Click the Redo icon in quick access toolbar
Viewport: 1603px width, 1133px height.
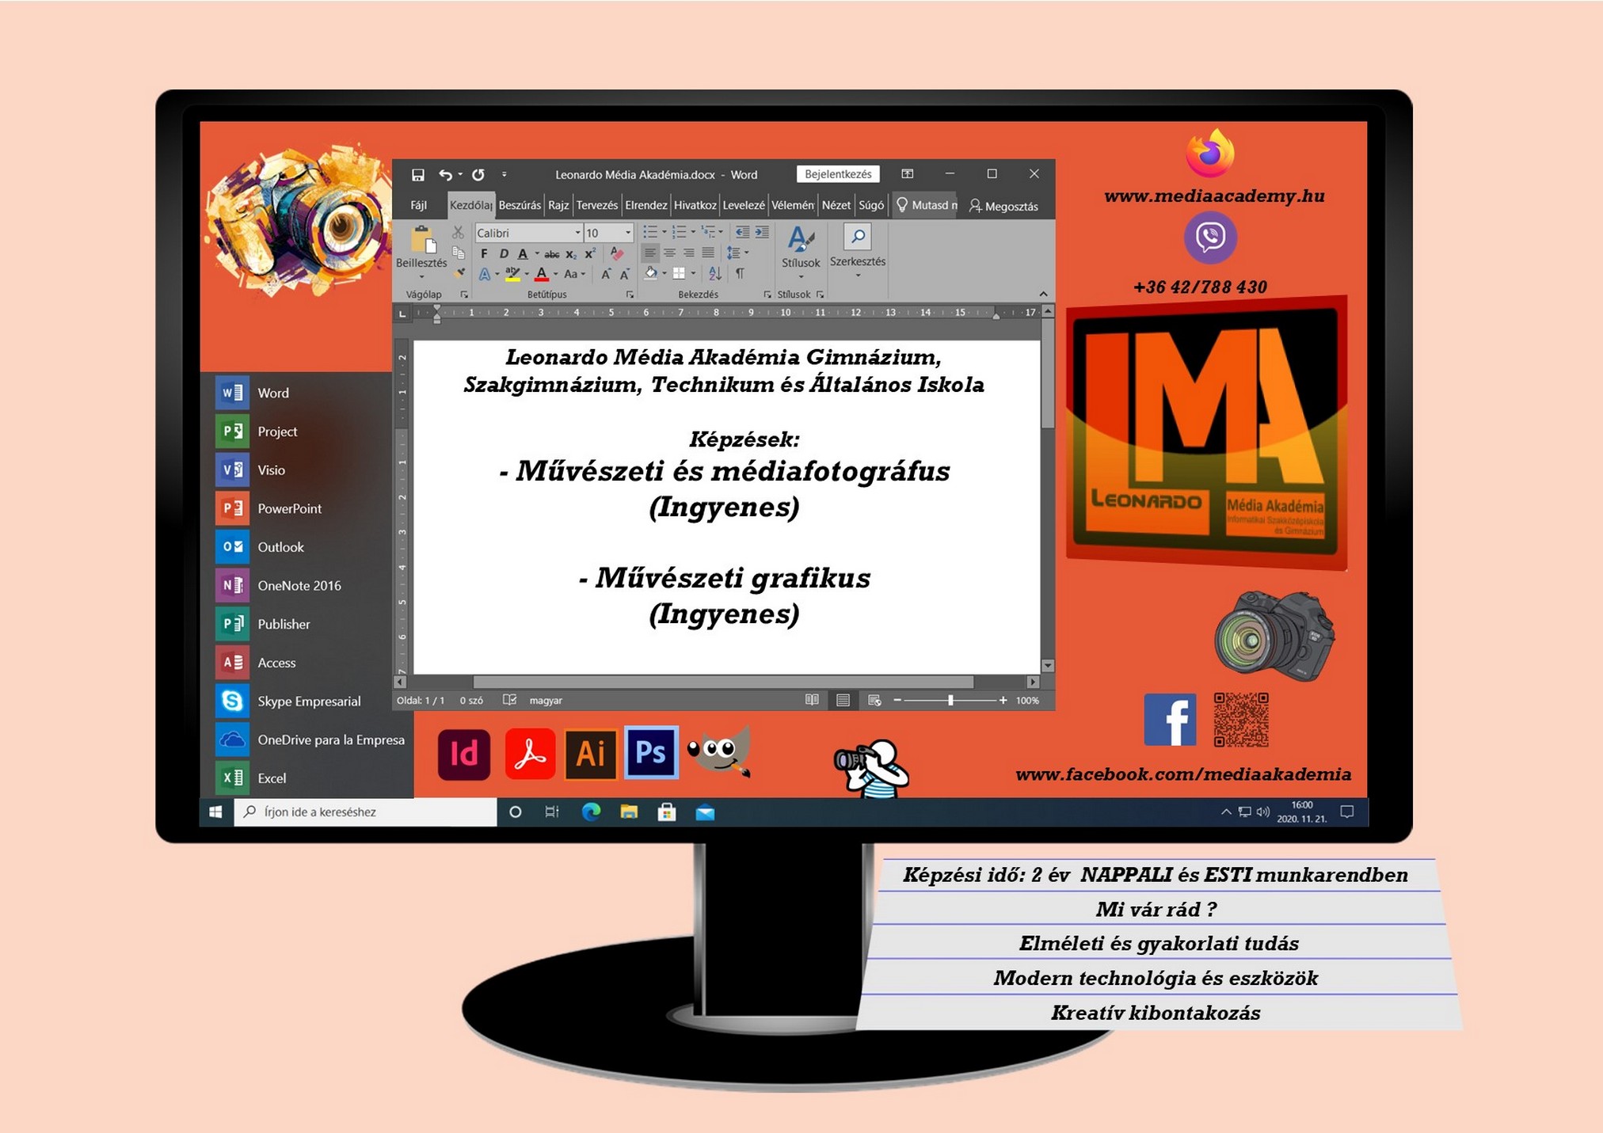(x=478, y=175)
